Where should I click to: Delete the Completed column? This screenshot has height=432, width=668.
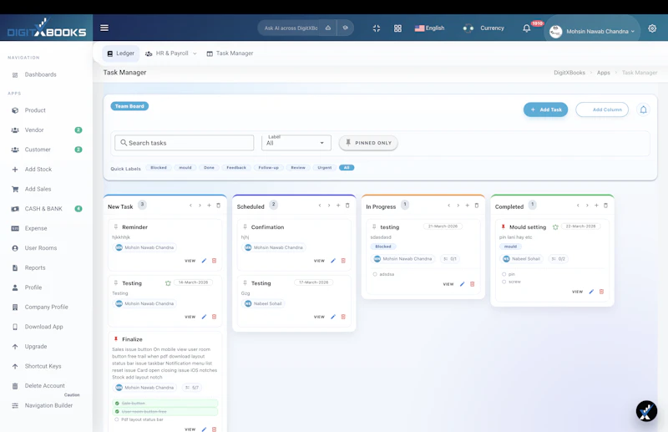point(606,206)
